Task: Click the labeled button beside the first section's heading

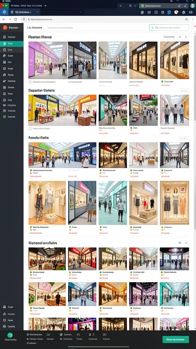Action: [169, 37]
